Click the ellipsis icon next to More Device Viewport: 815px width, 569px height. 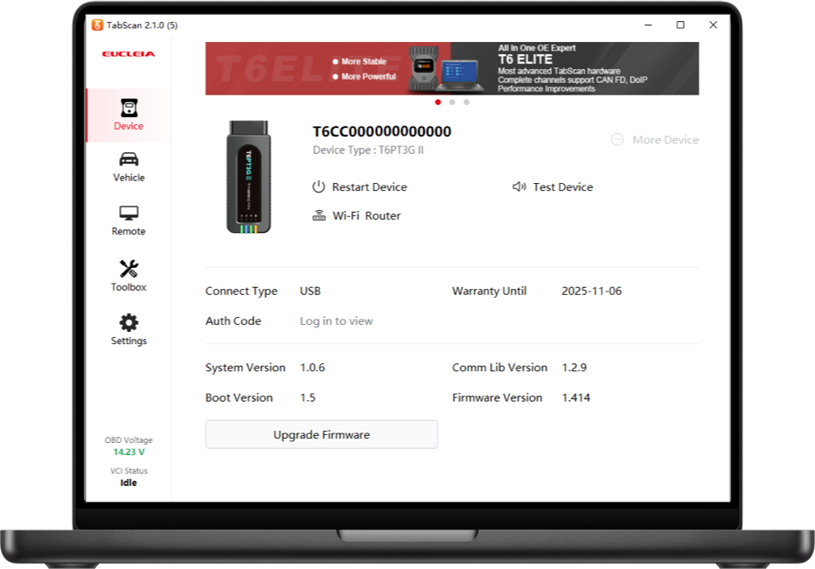pos(617,139)
